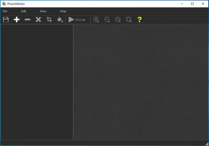The image size is (209, 146).
Task: Click the resize grip in status bar corner
Action: [x=207, y=144]
